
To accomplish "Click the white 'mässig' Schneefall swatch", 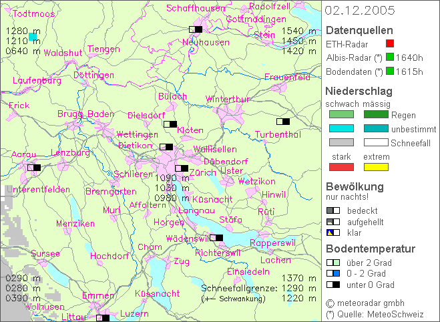I will pyautogui.click(x=376, y=142).
